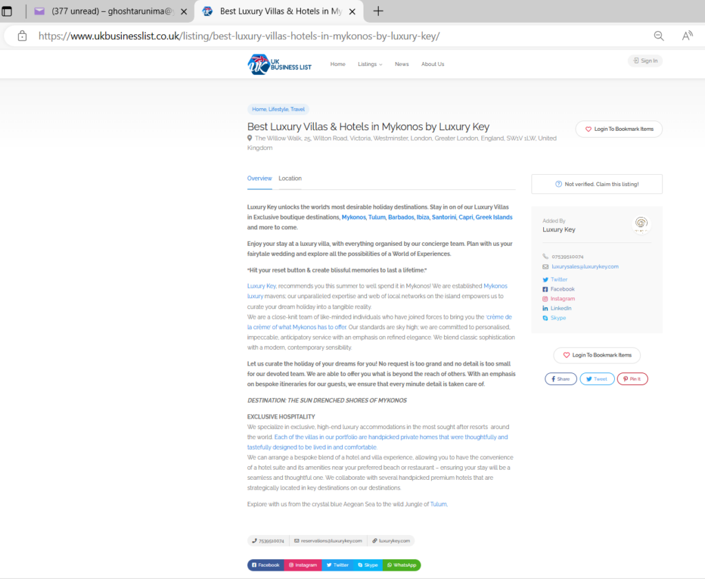Viewport: 705px width, 579px height.
Task: Click the read aloud icon
Action: [x=687, y=36]
